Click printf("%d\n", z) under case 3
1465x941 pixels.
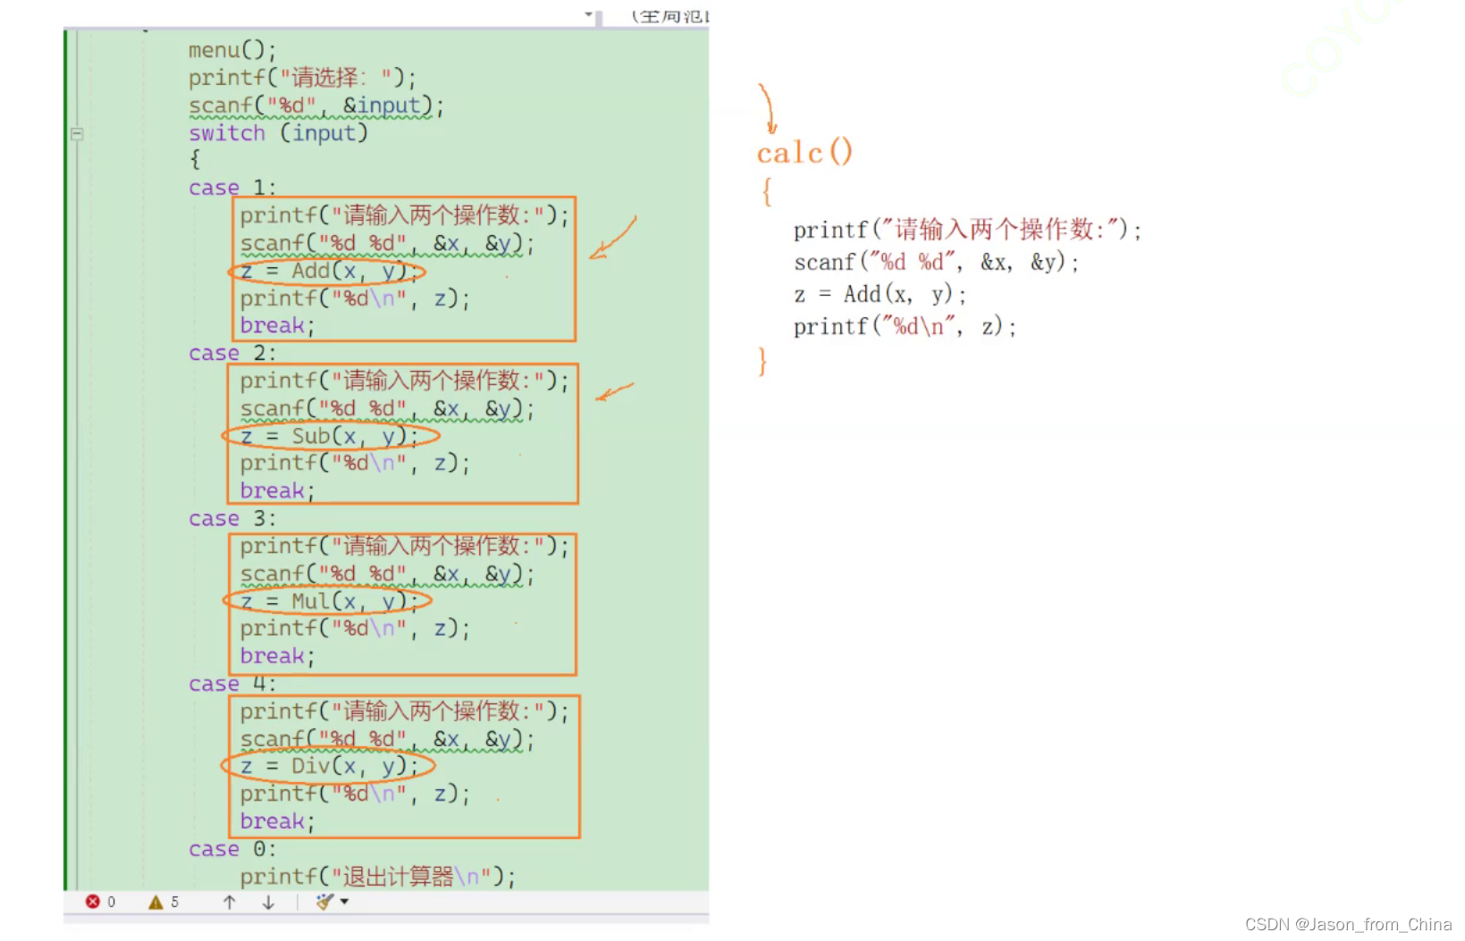click(x=355, y=629)
